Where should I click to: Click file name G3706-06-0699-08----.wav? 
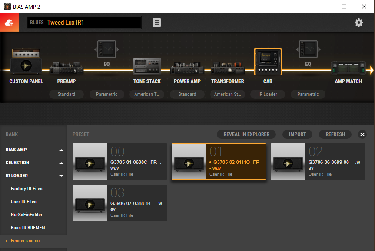click(x=334, y=165)
